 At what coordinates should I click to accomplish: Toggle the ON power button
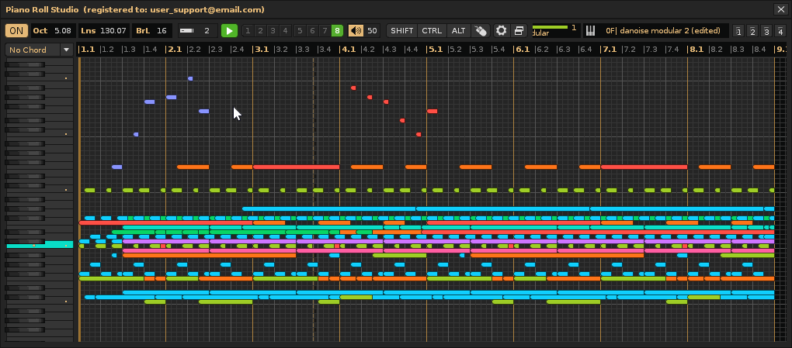[x=16, y=31]
